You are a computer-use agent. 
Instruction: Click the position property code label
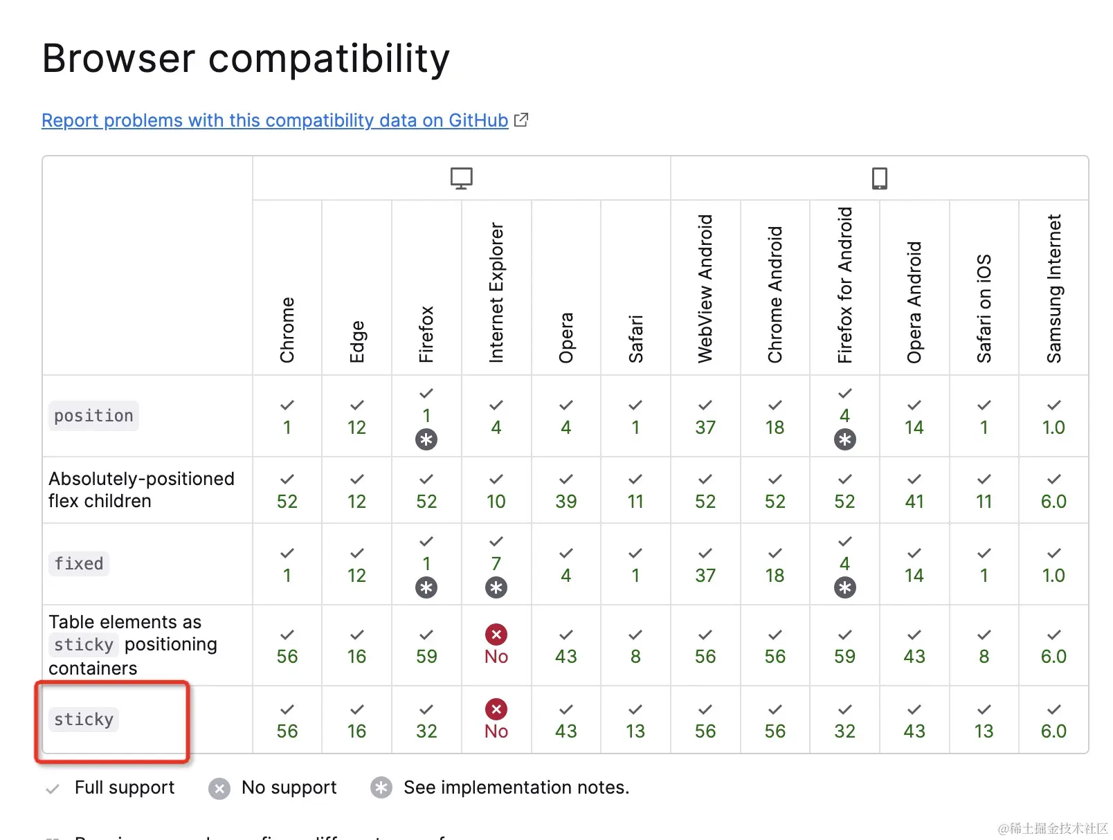[93, 416]
